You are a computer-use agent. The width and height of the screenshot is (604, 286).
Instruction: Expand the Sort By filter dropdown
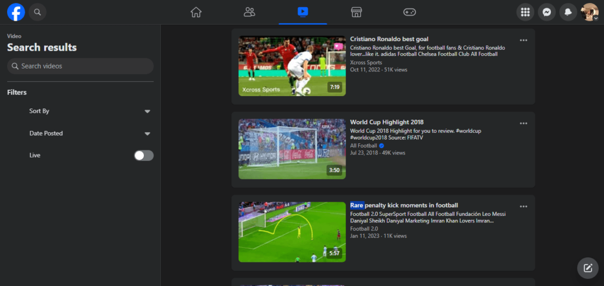point(147,111)
